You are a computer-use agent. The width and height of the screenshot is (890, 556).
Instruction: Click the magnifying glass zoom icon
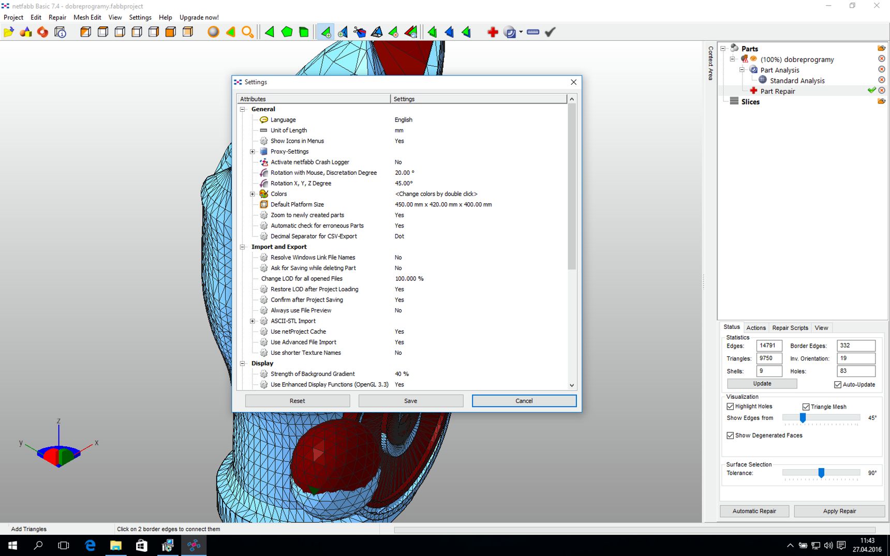[247, 32]
